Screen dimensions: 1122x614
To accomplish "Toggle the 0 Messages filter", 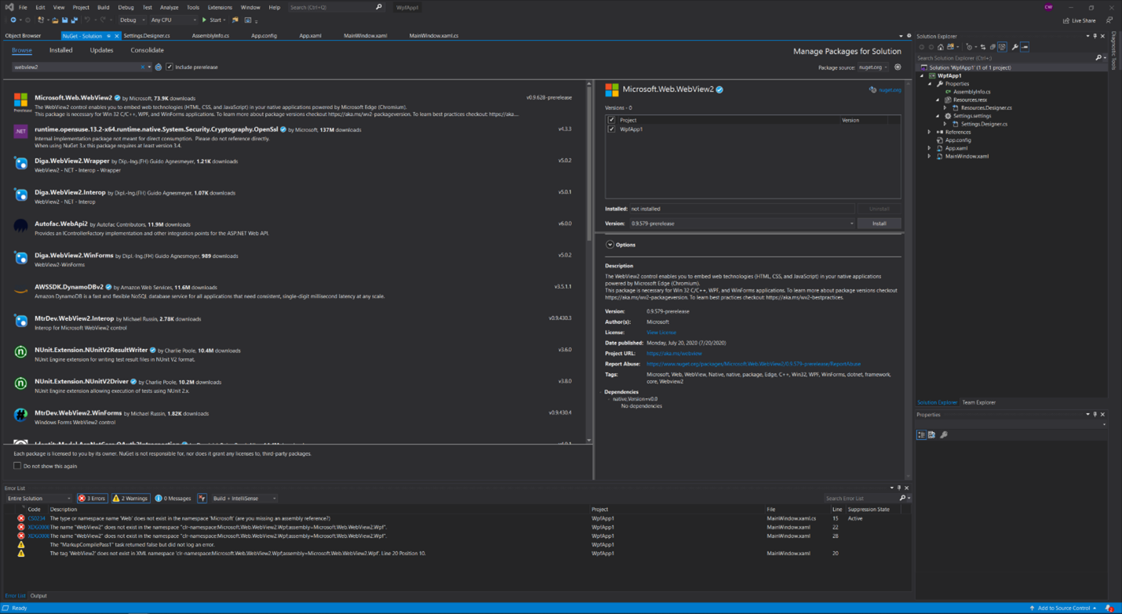I will click(x=173, y=499).
